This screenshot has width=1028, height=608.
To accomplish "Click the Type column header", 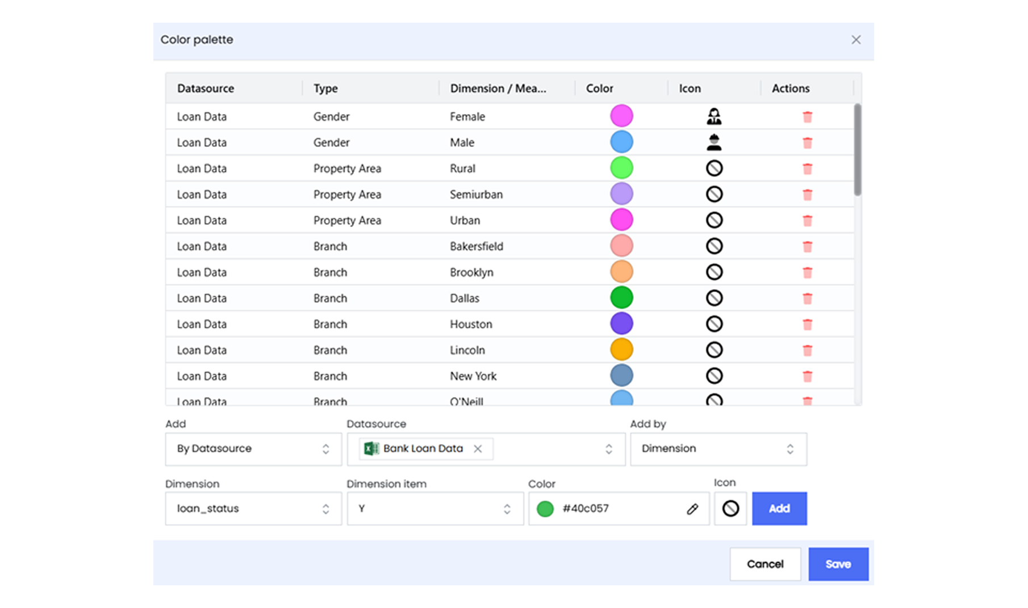I will 325,88.
